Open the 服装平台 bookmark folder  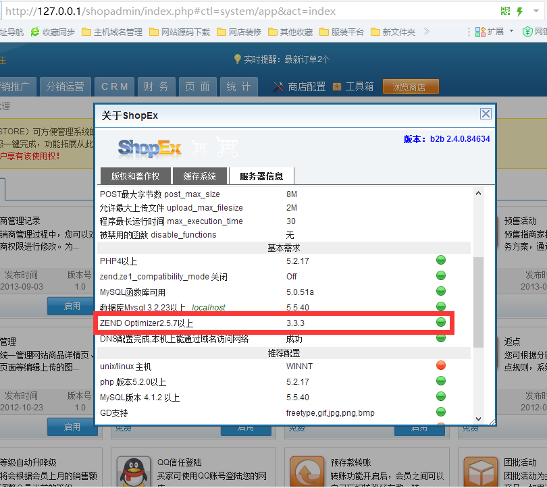[x=342, y=32]
